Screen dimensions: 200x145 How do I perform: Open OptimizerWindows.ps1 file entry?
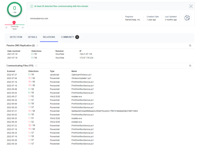pyautogui.click(x=82, y=75)
